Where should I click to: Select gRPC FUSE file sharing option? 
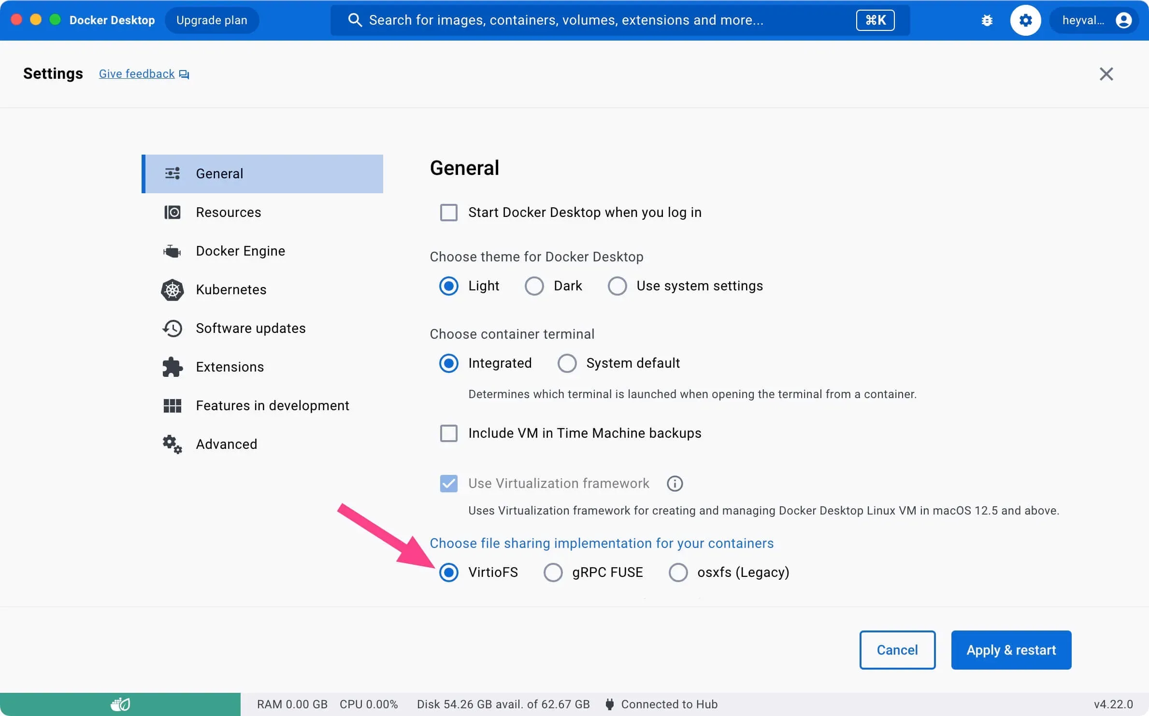[553, 573]
